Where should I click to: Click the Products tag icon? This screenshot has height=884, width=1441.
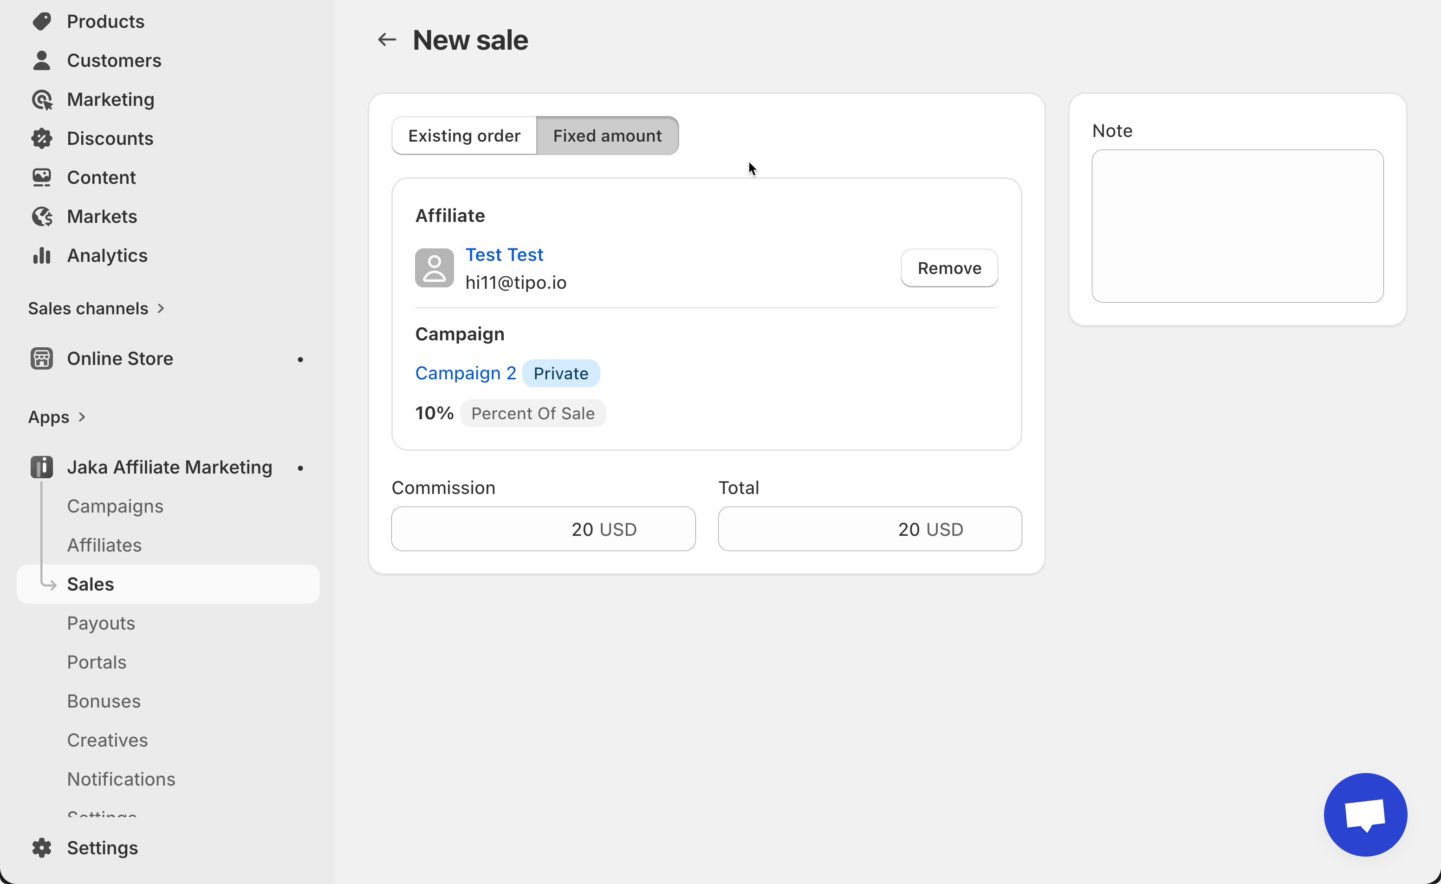41,22
